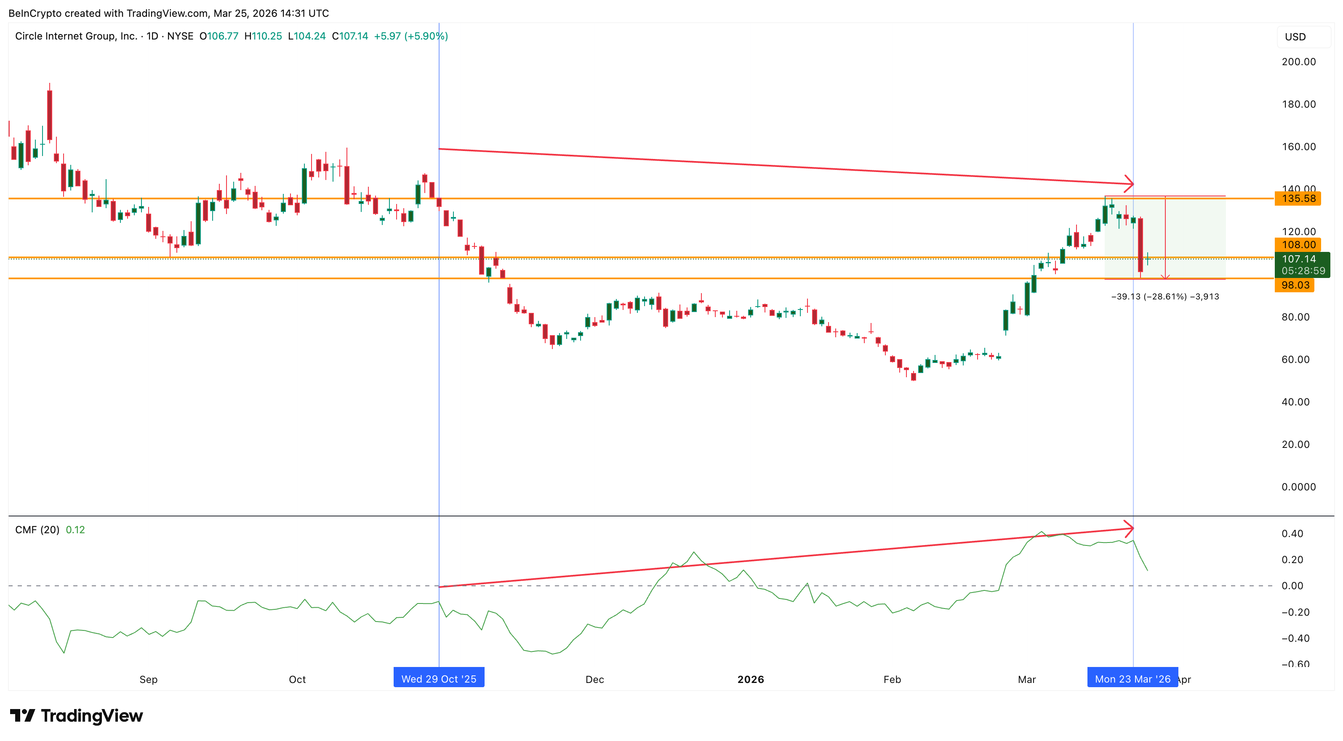Screen dimensions: 1343x741
Task: Open the Circle Internet Group symbol title
Action: point(76,36)
